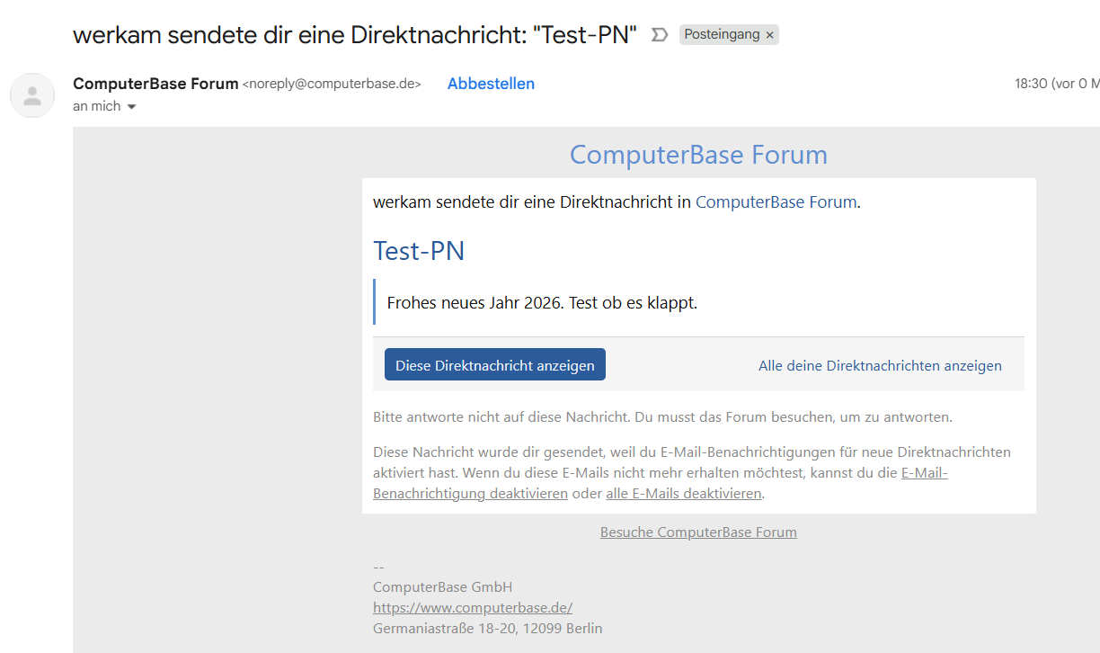Click 'Diese Direktnachricht anzeigen' button

(x=495, y=365)
